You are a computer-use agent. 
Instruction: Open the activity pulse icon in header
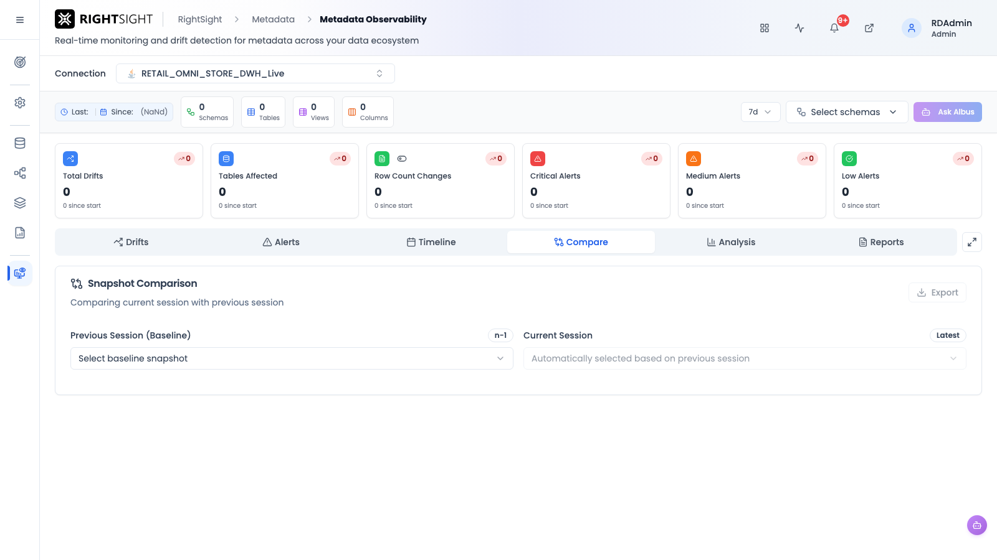coord(799,28)
